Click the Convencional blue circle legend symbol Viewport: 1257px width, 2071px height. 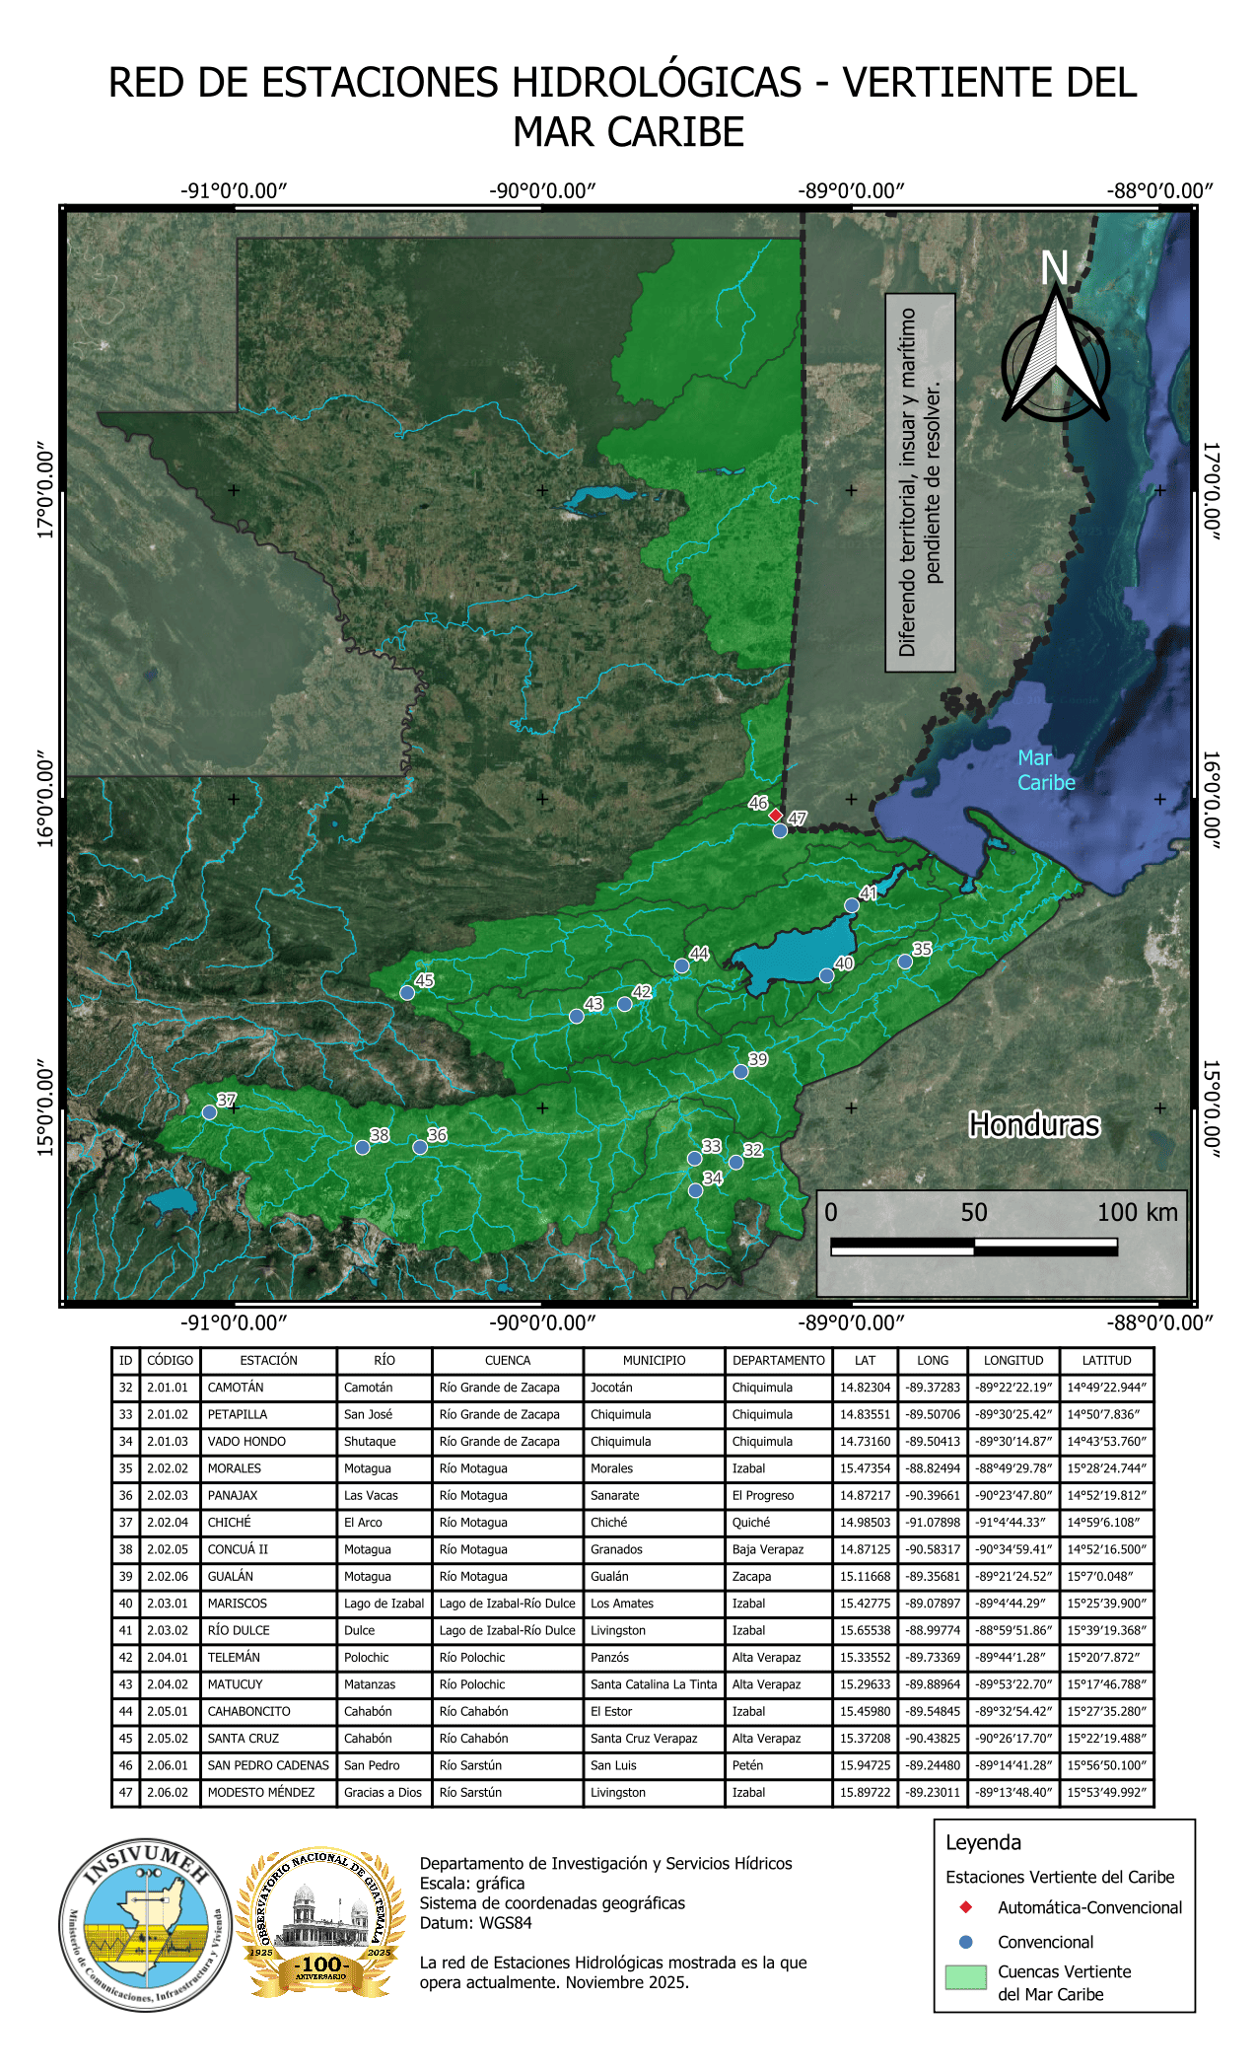pos(966,1942)
